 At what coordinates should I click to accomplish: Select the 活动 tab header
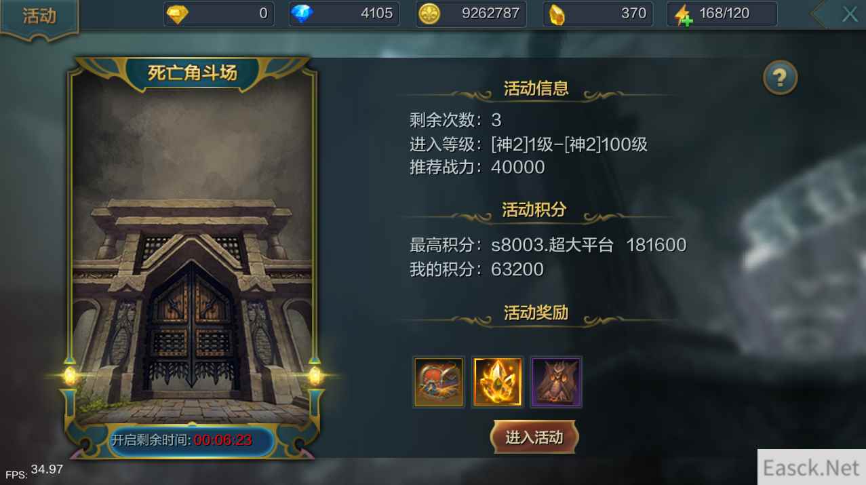[x=39, y=16]
